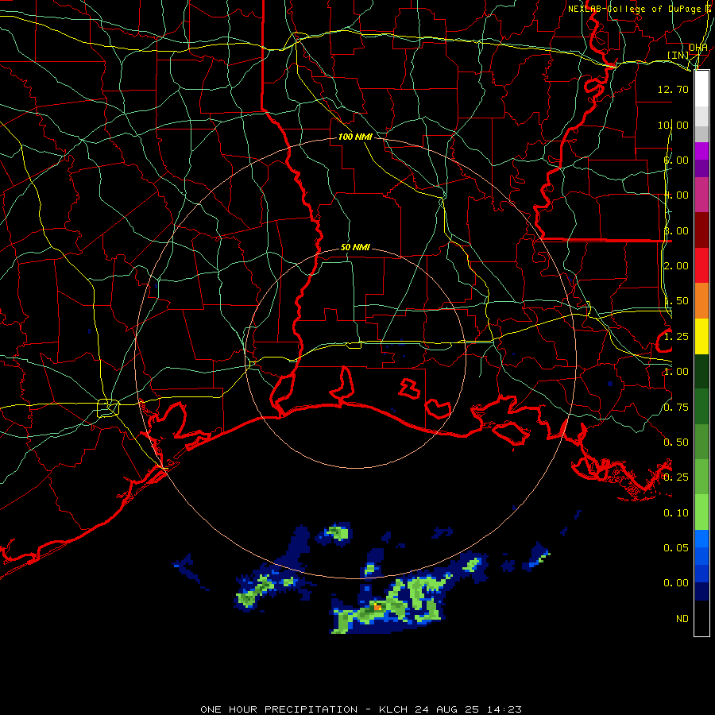Select the bright red swatch beside 2.00
Viewport: 715px width, 715px height.
coord(701,265)
